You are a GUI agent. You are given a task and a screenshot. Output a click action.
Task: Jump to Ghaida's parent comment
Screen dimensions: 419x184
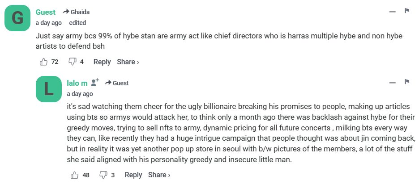80,12
